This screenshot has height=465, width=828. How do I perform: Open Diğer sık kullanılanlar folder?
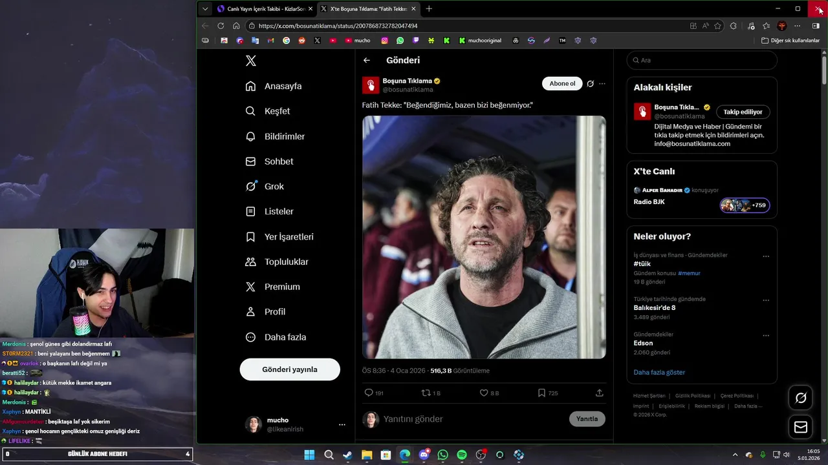[x=790, y=40]
